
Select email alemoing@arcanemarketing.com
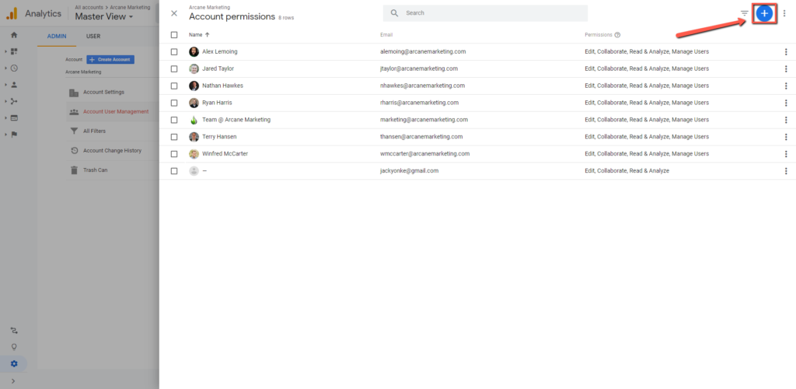click(x=423, y=52)
